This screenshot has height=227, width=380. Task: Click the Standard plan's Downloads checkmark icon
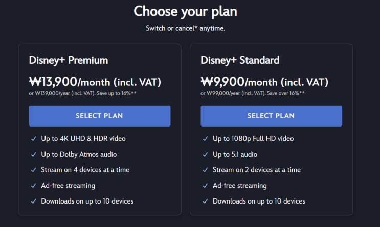pos(205,201)
